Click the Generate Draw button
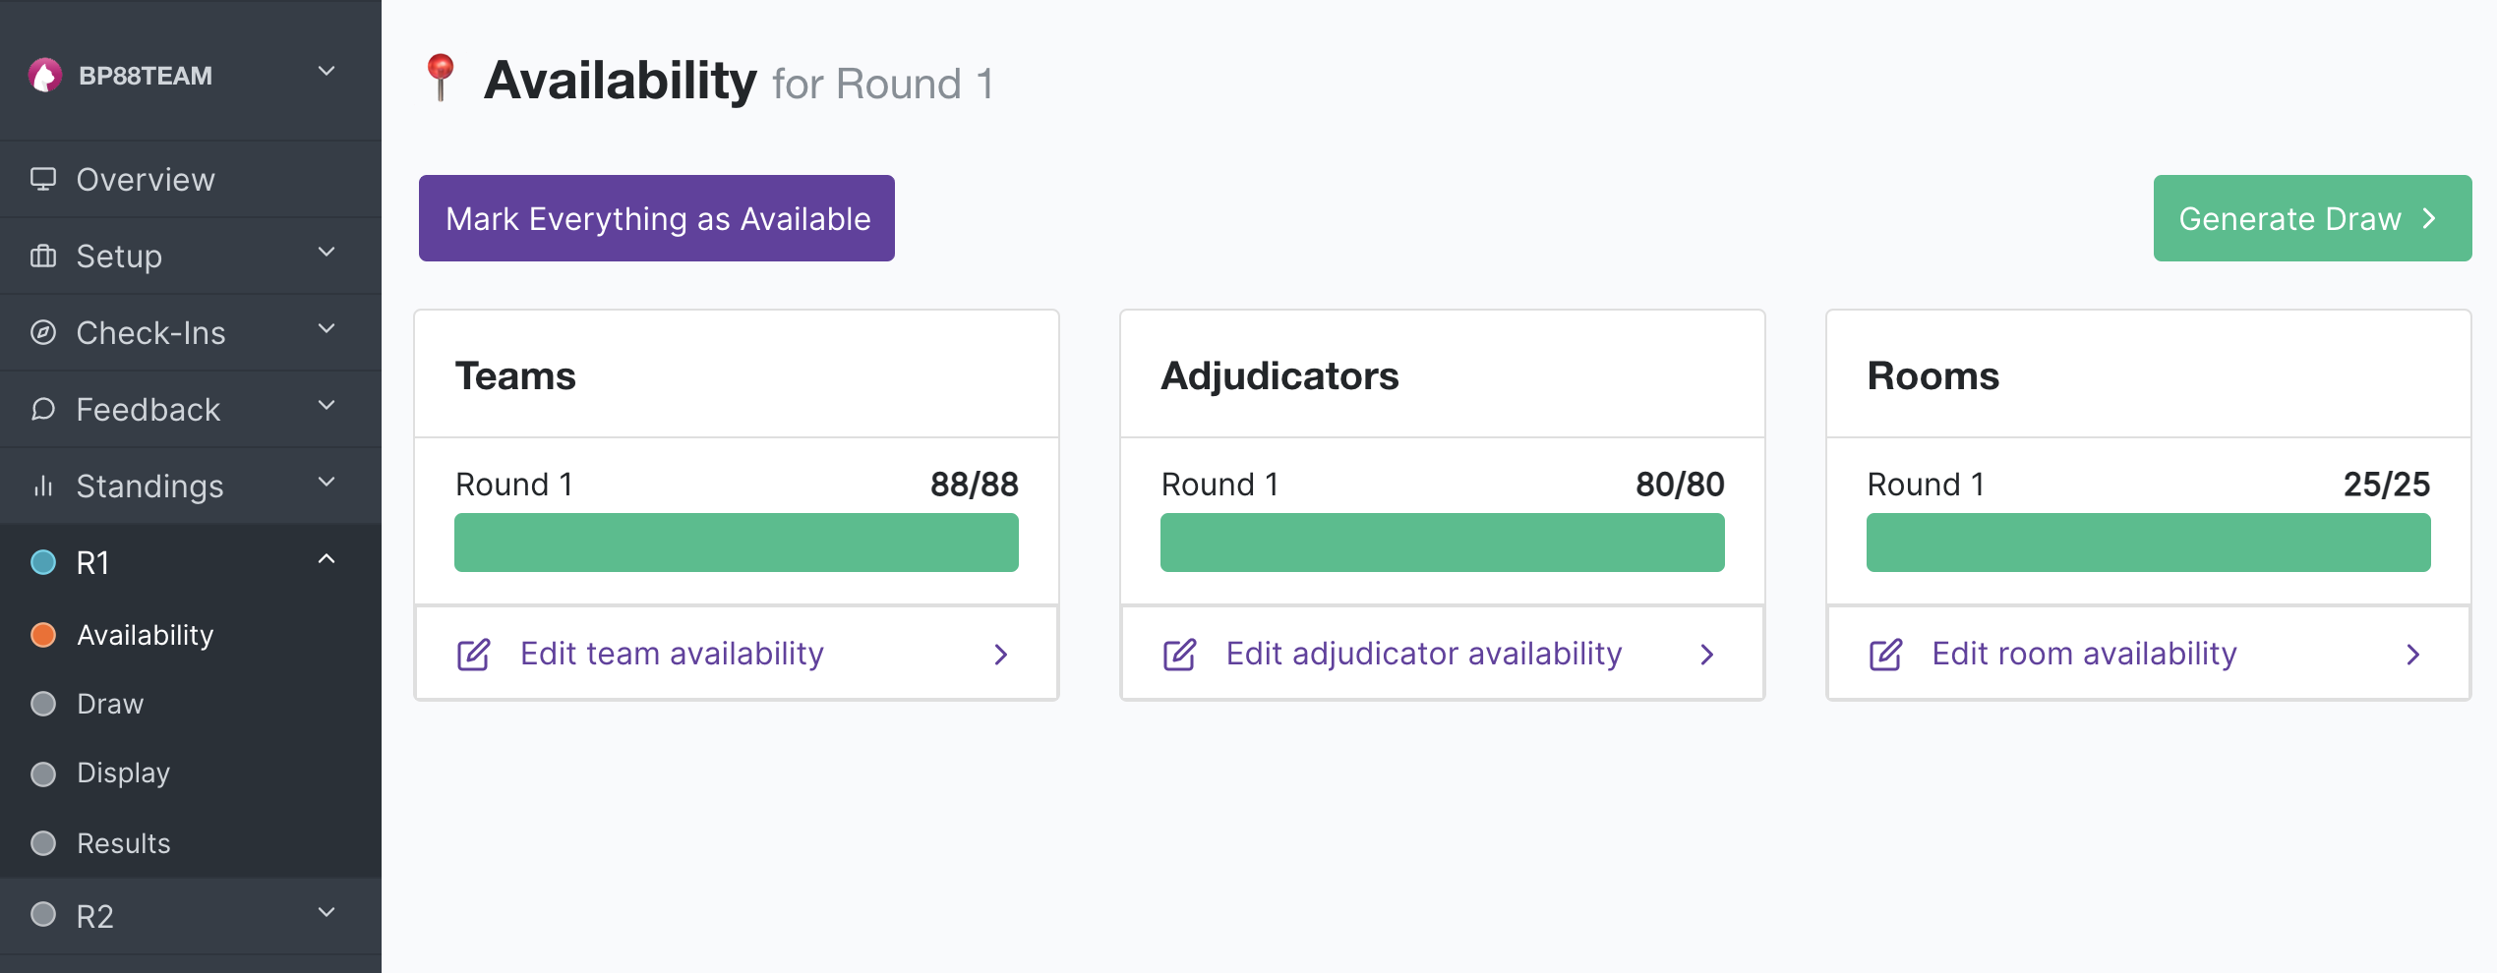Image resolution: width=2497 pixels, height=973 pixels. point(2312,218)
